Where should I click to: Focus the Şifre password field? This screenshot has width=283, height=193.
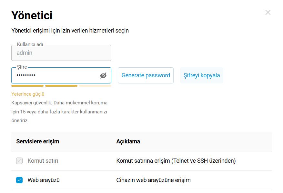(x=55, y=75)
